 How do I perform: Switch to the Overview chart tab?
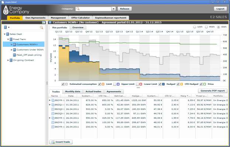[x=78, y=28]
